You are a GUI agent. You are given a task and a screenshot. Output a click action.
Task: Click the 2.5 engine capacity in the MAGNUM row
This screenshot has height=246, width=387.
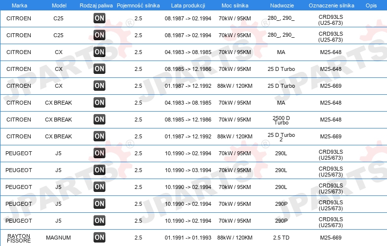coord(138,238)
